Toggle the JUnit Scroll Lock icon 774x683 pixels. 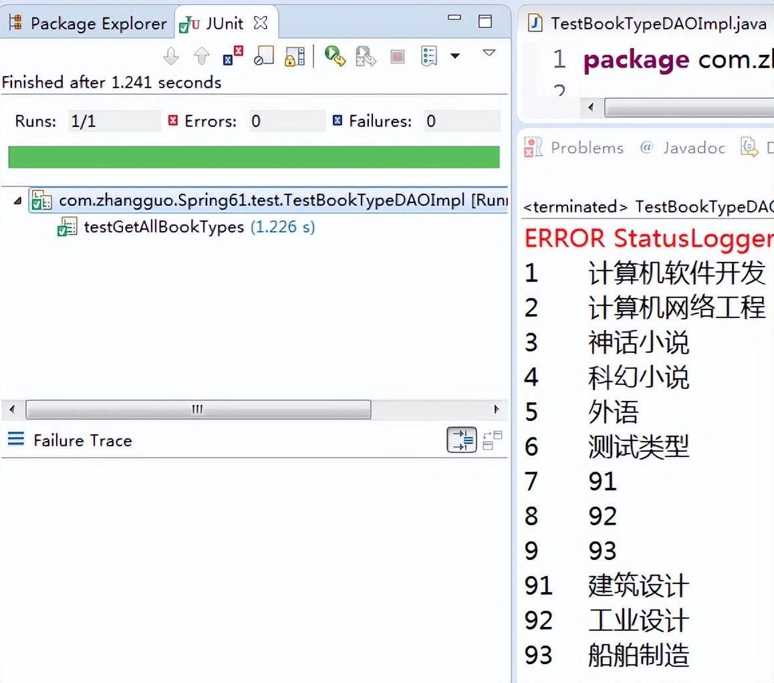[295, 56]
